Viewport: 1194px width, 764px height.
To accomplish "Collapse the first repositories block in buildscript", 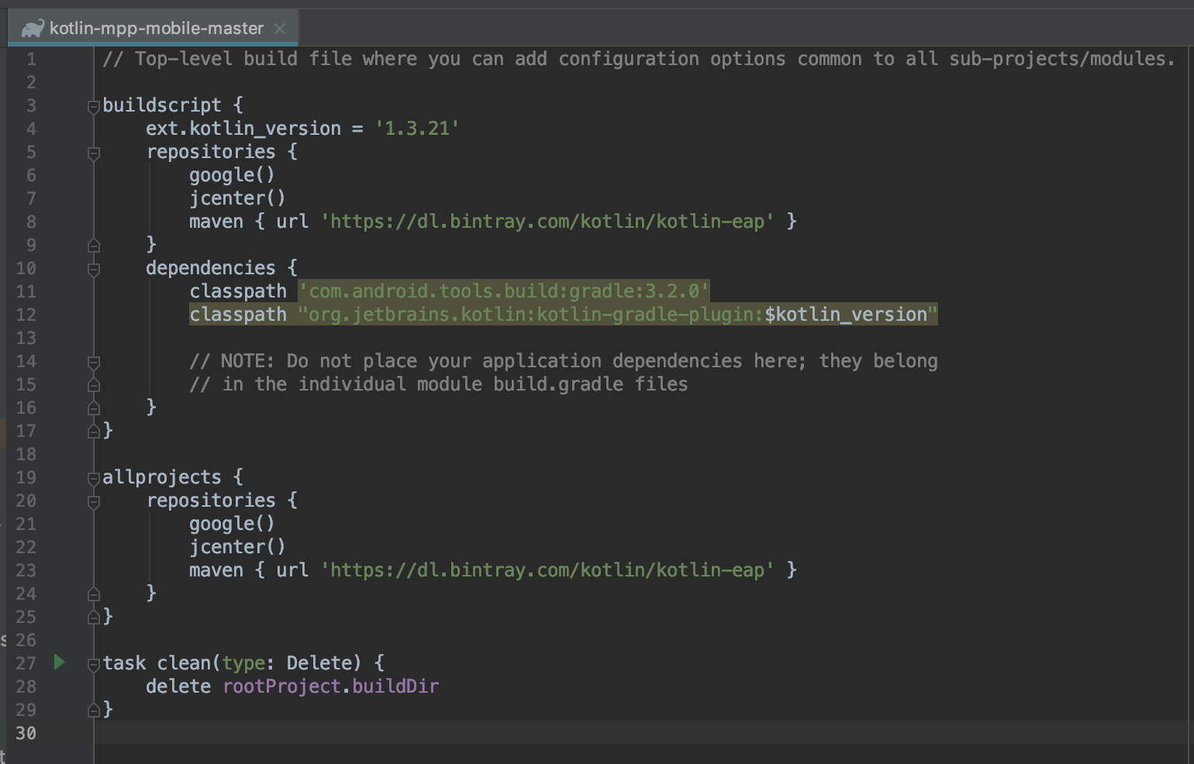I will coord(93,153).
